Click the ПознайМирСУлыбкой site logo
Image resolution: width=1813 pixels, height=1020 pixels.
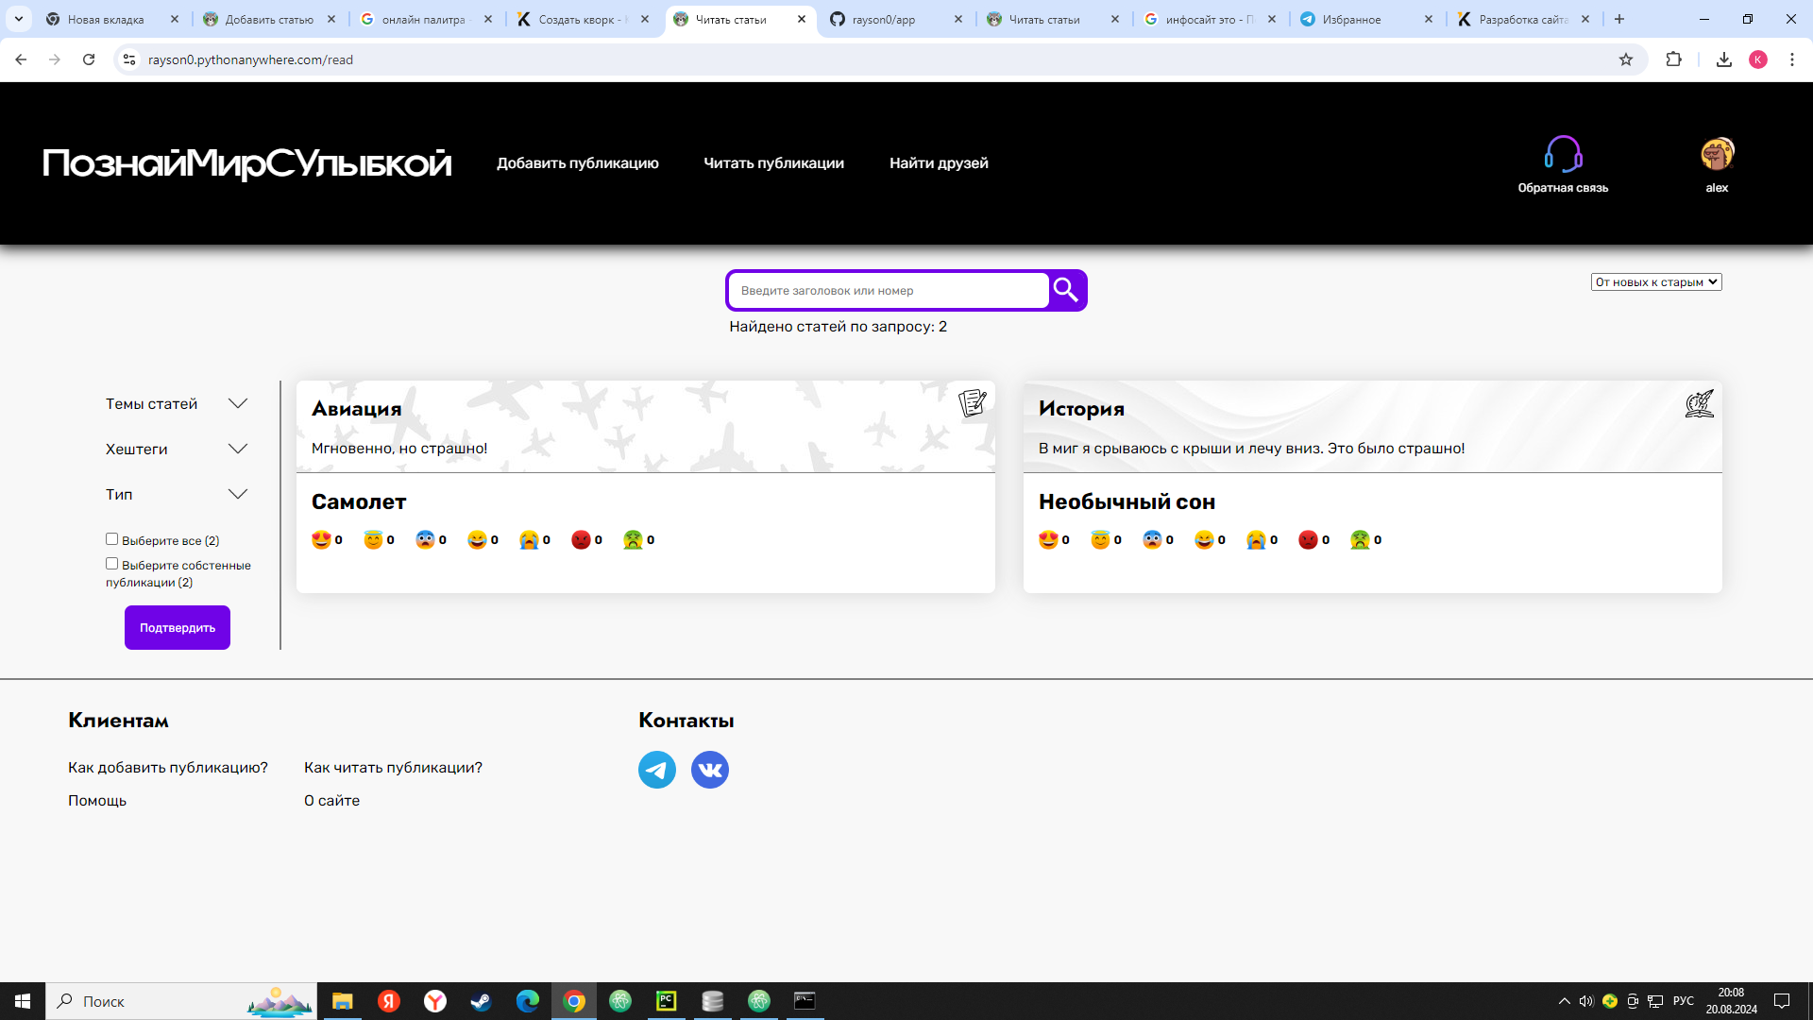[246, 163]
